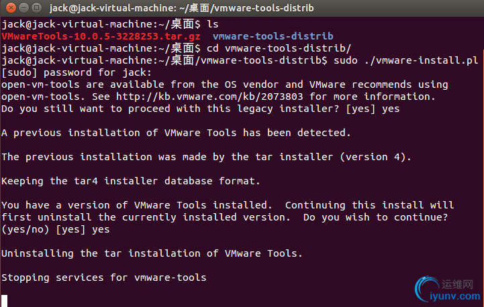Click the white terminal cursor block
The height and width of the screenshot is (307, 484).
(x=4, y=300)
